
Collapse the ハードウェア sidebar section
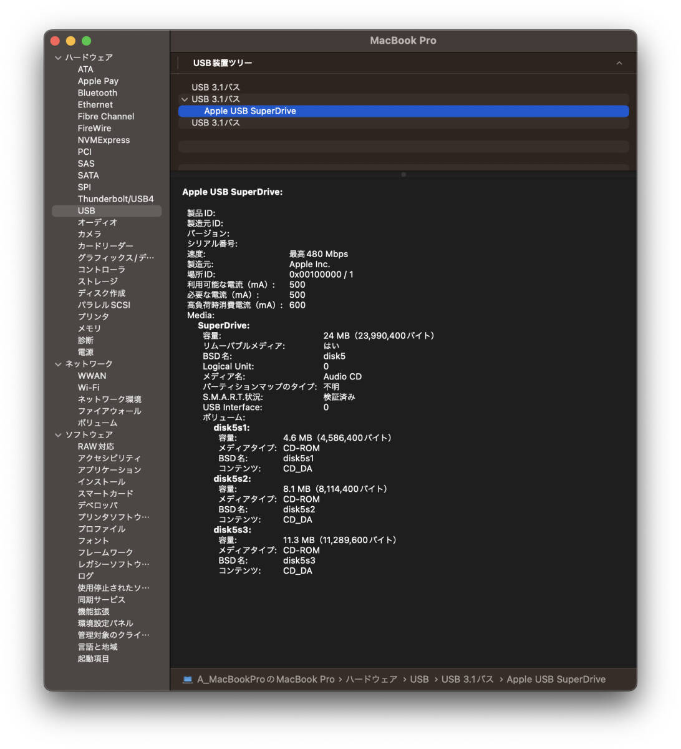(x=58, y=57)
